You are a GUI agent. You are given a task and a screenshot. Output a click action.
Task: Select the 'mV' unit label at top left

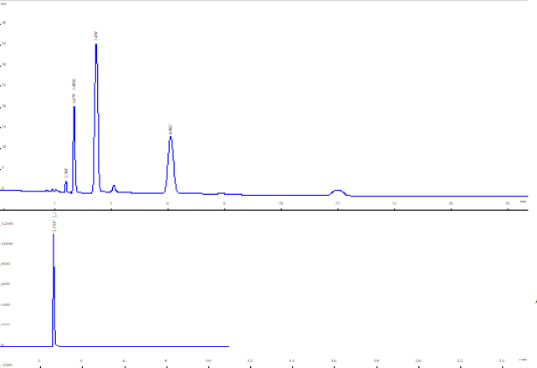coord(3,3)
